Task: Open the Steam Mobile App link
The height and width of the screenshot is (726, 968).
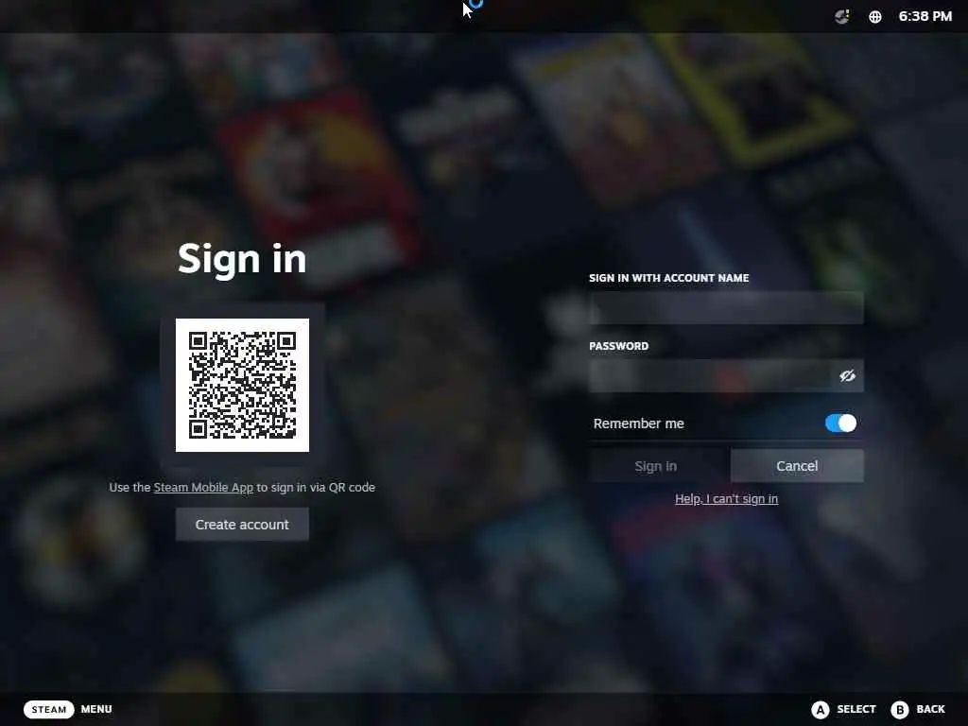Action: coord(203,488)
